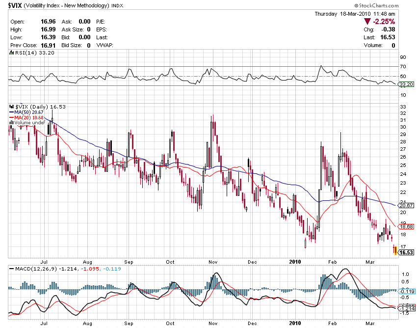Viewport: 417px width, 328px height.
Task: Click the MACD axis label 1.0
Action: coord(405,274)
